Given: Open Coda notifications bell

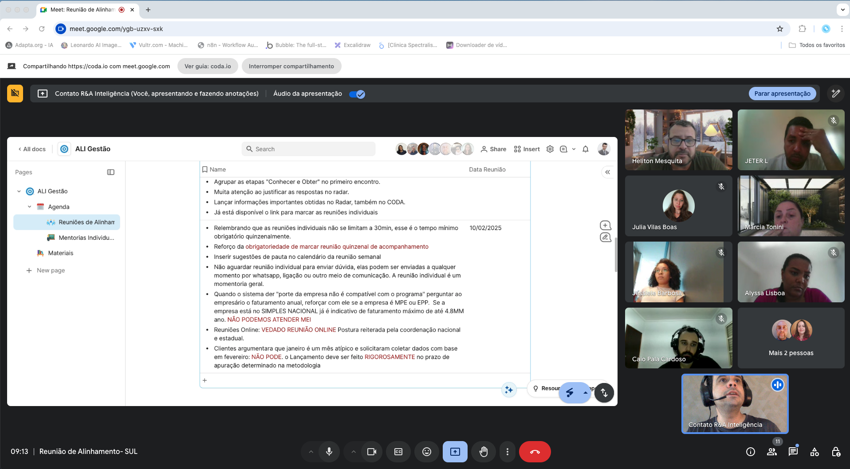Looking at the screenshot, I should coord(586,149).
